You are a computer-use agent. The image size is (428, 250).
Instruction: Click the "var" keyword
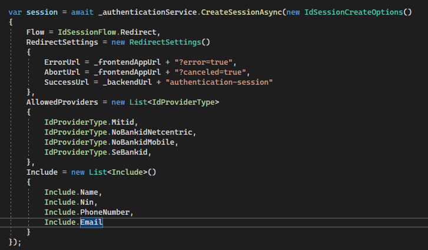point(15,12)
